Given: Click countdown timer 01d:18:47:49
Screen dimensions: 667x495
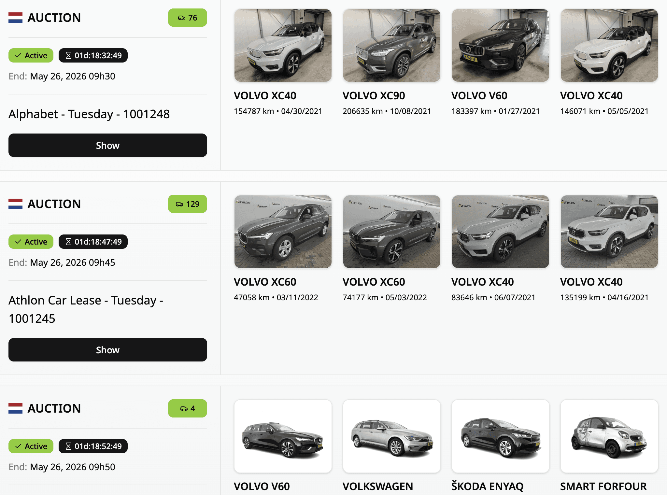Looking at the screenshot, I should 93,242.
